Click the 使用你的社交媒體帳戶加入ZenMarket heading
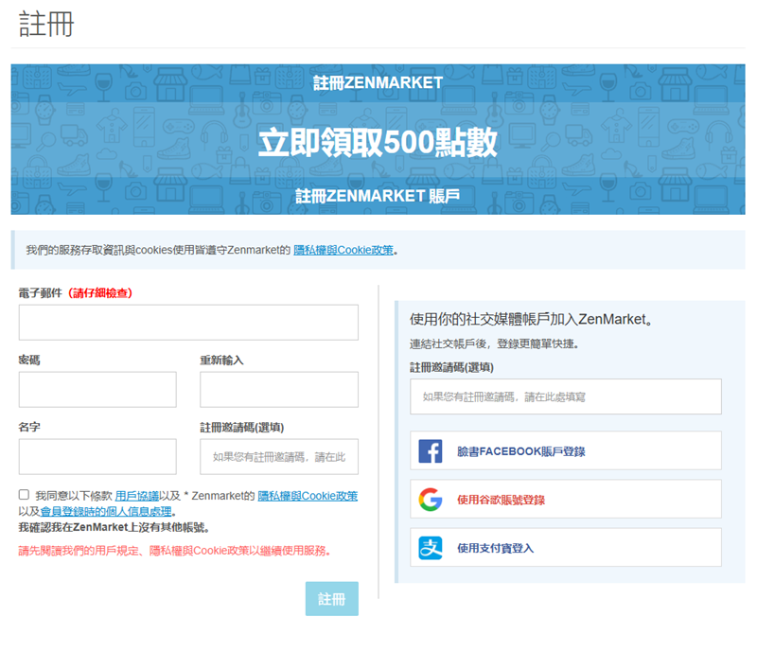The image size is (757, 669). [x=531, y=319]
